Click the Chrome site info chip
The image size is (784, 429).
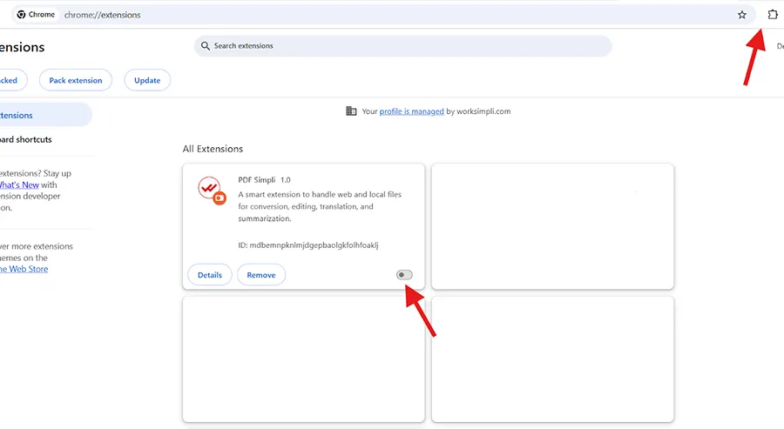36,15
